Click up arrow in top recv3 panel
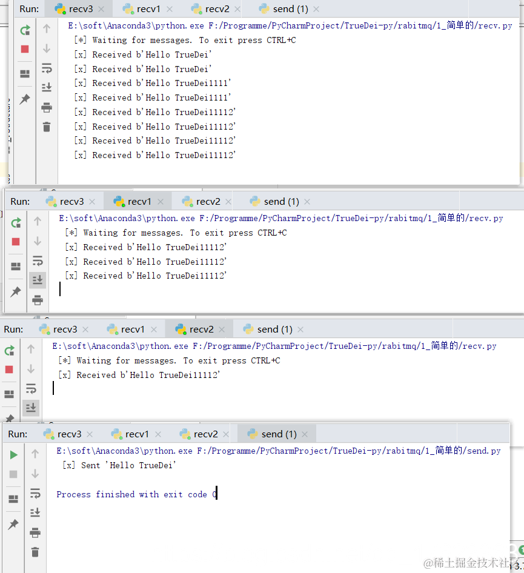This screenshot has width=524, height=573. pos(47,28)
